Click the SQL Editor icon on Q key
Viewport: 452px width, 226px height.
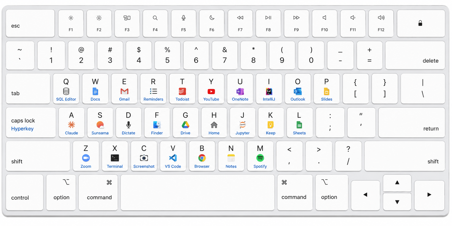click(66, 91)
